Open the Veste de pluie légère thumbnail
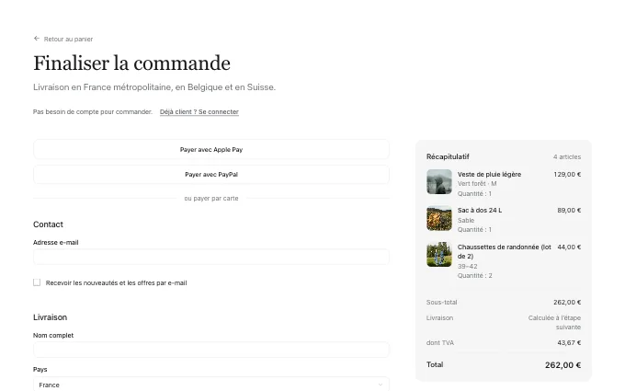The image size is (625, 391). 439,181
